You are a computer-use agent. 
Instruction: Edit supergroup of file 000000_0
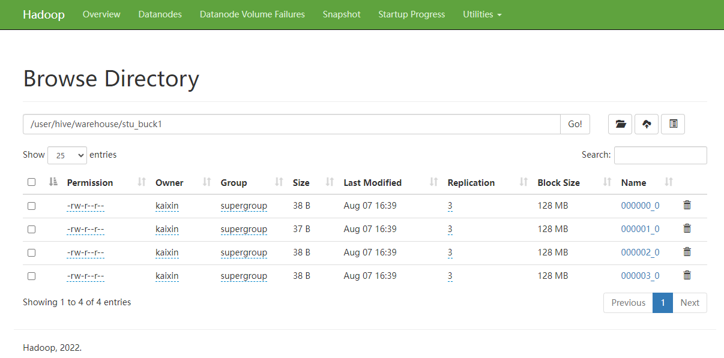tap(244, 206)
